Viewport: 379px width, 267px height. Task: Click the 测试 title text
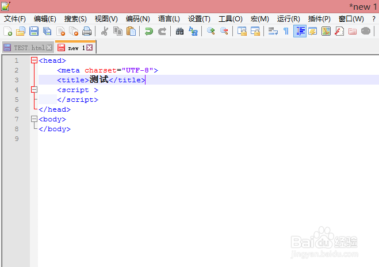pos(99,79)
